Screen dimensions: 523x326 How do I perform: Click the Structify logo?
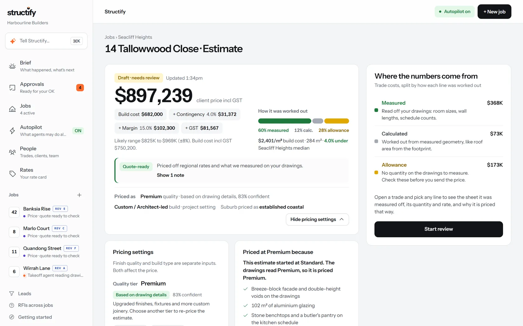click(22, 12)
